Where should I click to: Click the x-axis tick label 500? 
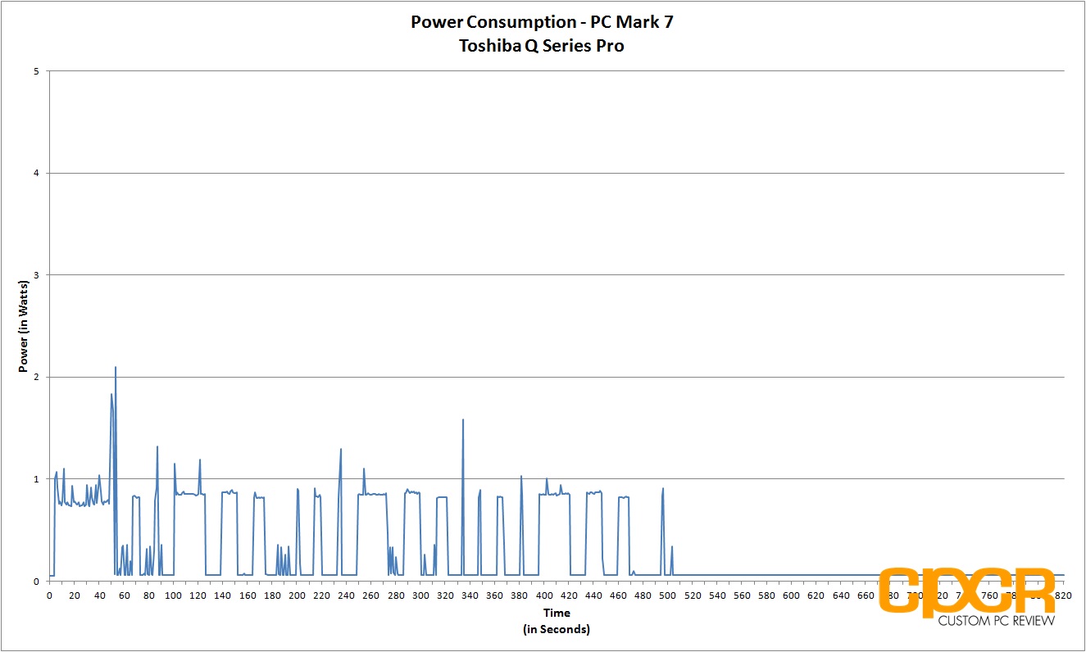point(668,595)
